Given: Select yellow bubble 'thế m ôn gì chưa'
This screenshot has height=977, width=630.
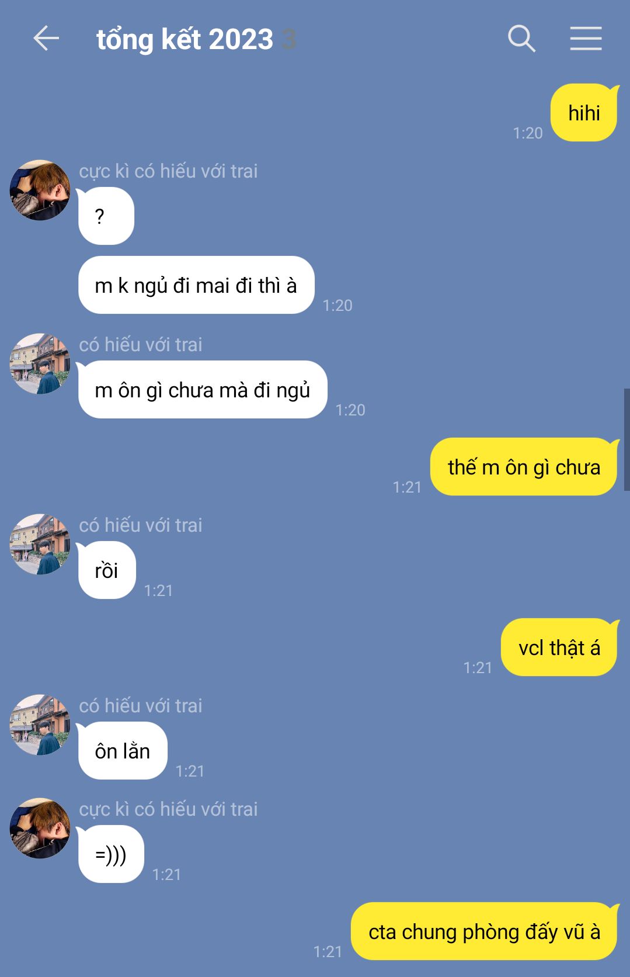Looking at the screenshot, I should (x=524, y=467).
